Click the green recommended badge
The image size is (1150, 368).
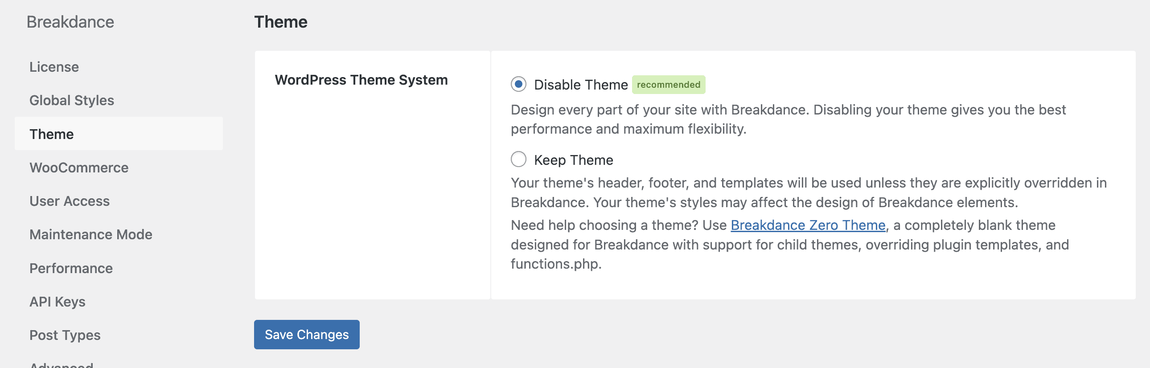coord(668,85)
